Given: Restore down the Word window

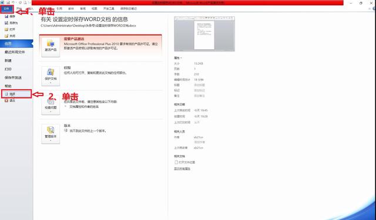Looking at the screenshot, I should click(361, 3).
